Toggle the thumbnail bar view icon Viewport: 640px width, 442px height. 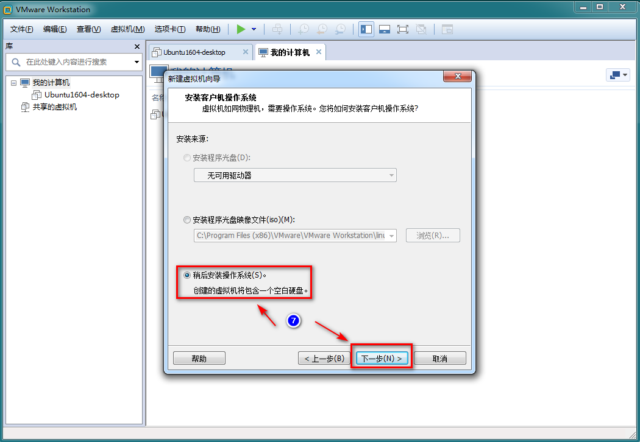click(x=385, y=29)
